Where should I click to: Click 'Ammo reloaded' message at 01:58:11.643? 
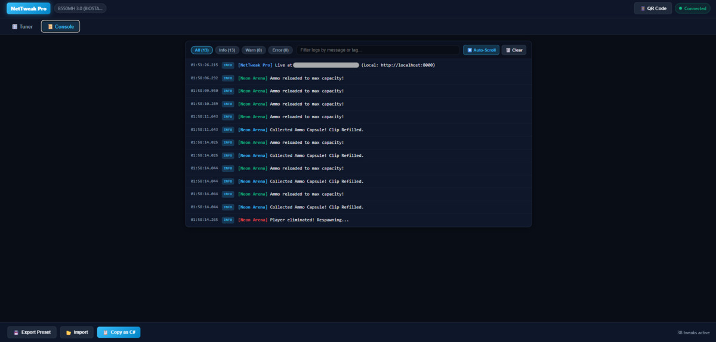307,117
